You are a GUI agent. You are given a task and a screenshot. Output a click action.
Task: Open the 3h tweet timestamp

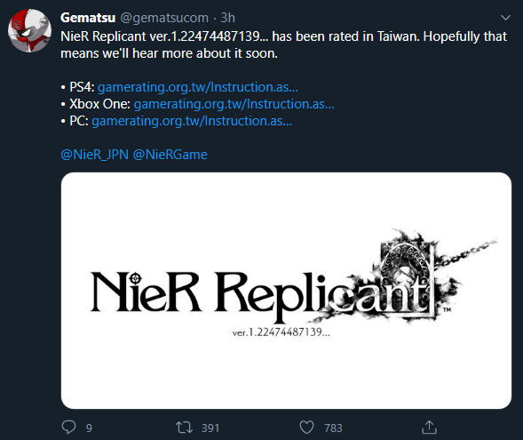(x=228, y=18)
